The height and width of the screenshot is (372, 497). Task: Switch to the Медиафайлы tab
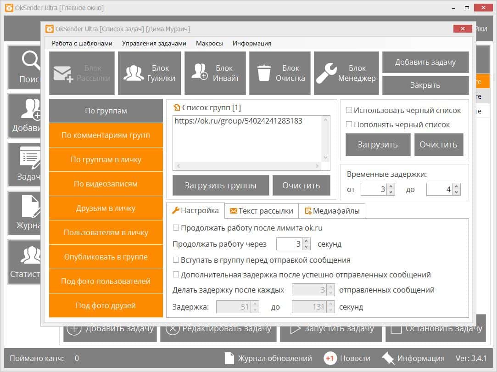(x=332, y=211)
